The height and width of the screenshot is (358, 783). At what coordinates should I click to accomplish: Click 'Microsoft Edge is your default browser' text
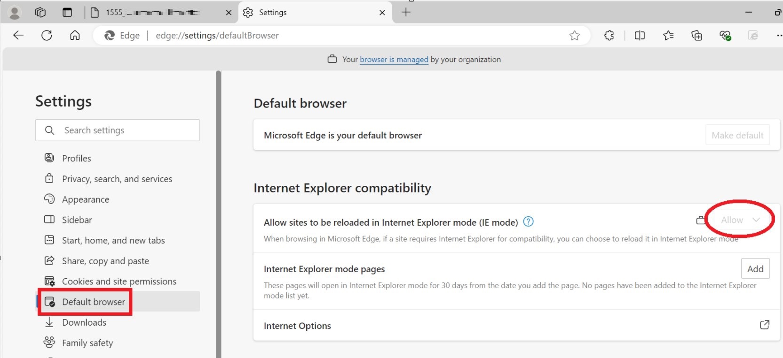343,135
